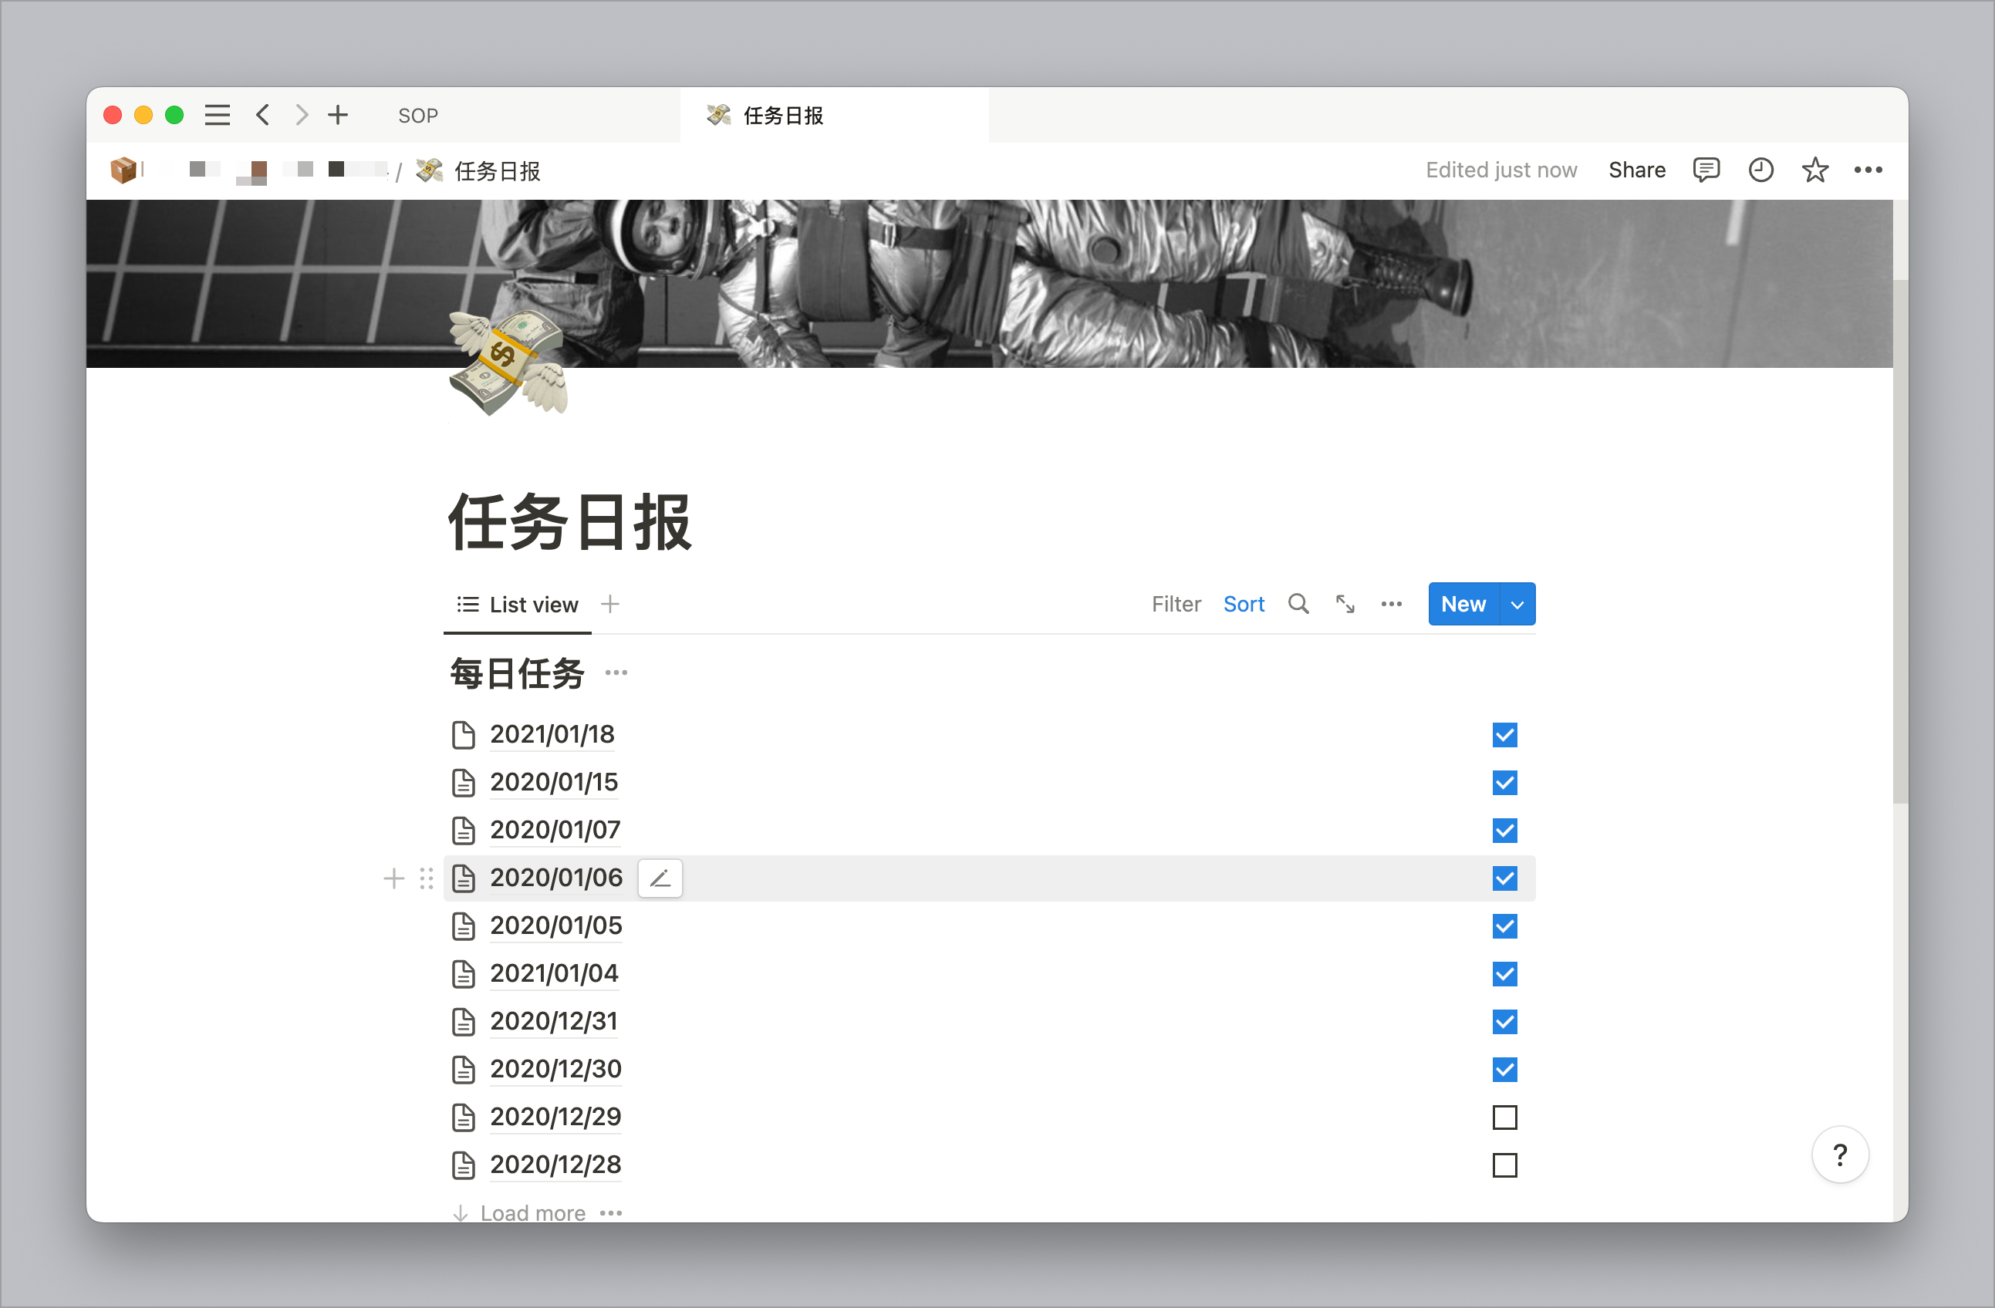Viewport: 1995px width, 1308px height.
Task: Click the Share button
Action: pos(1636,170)
